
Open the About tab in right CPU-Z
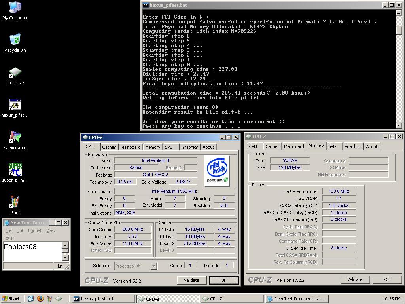tap(371, 146)
